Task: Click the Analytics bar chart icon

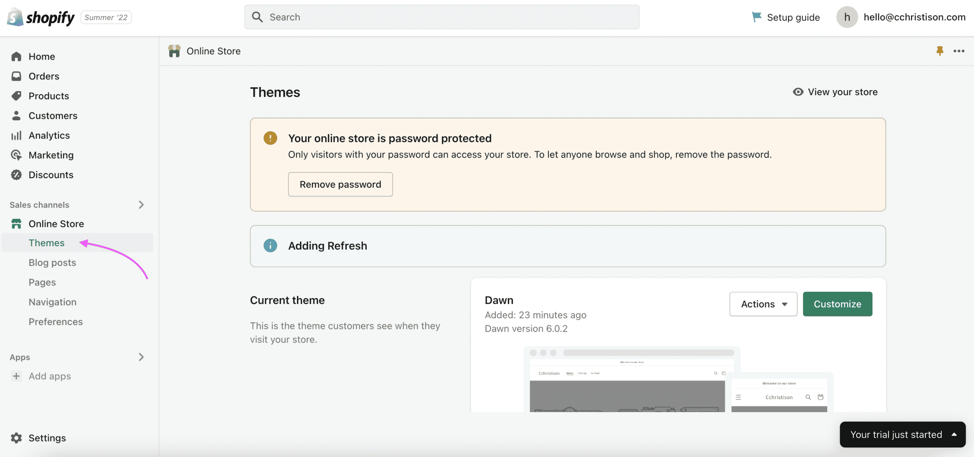Action: pos(16,135)
